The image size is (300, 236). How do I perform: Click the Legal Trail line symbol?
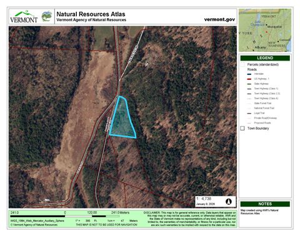249,113
